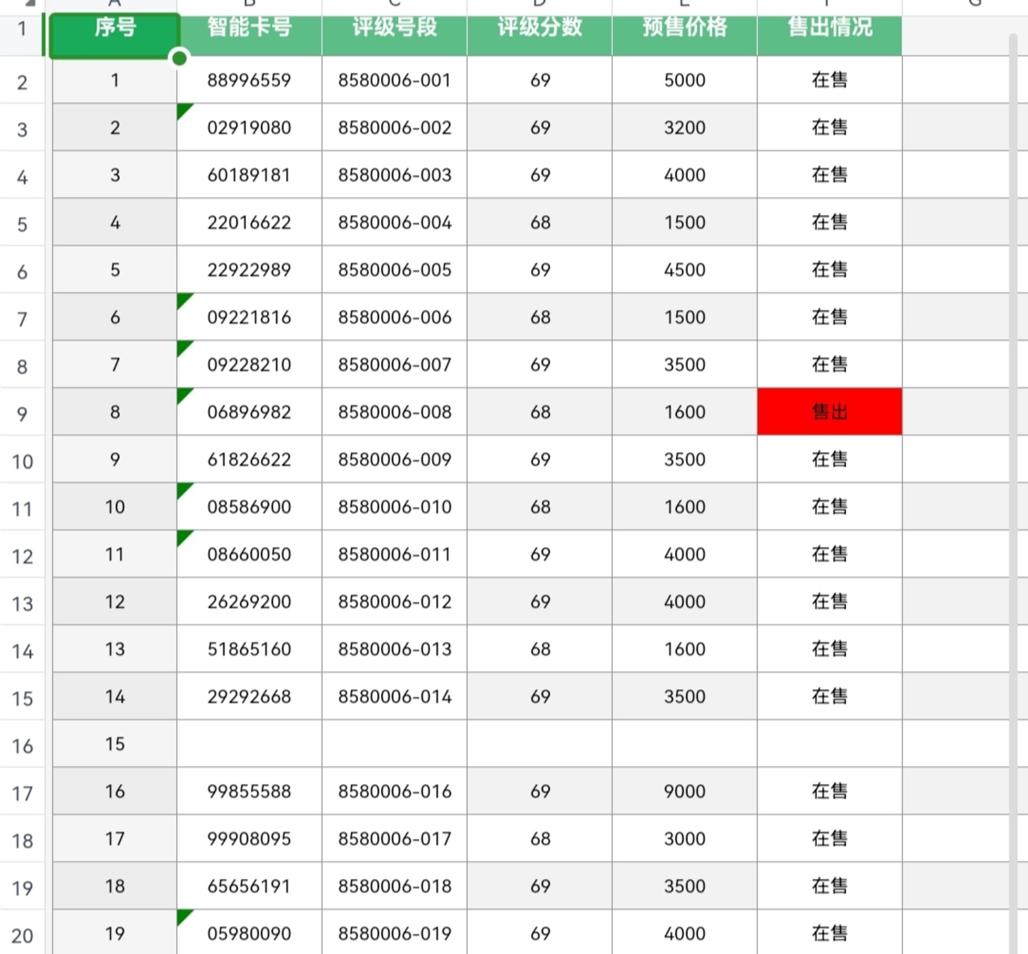Viewport: 1028px width, 954px height.
Task: Click the 售出情况 column header
Action: [830, 35]
